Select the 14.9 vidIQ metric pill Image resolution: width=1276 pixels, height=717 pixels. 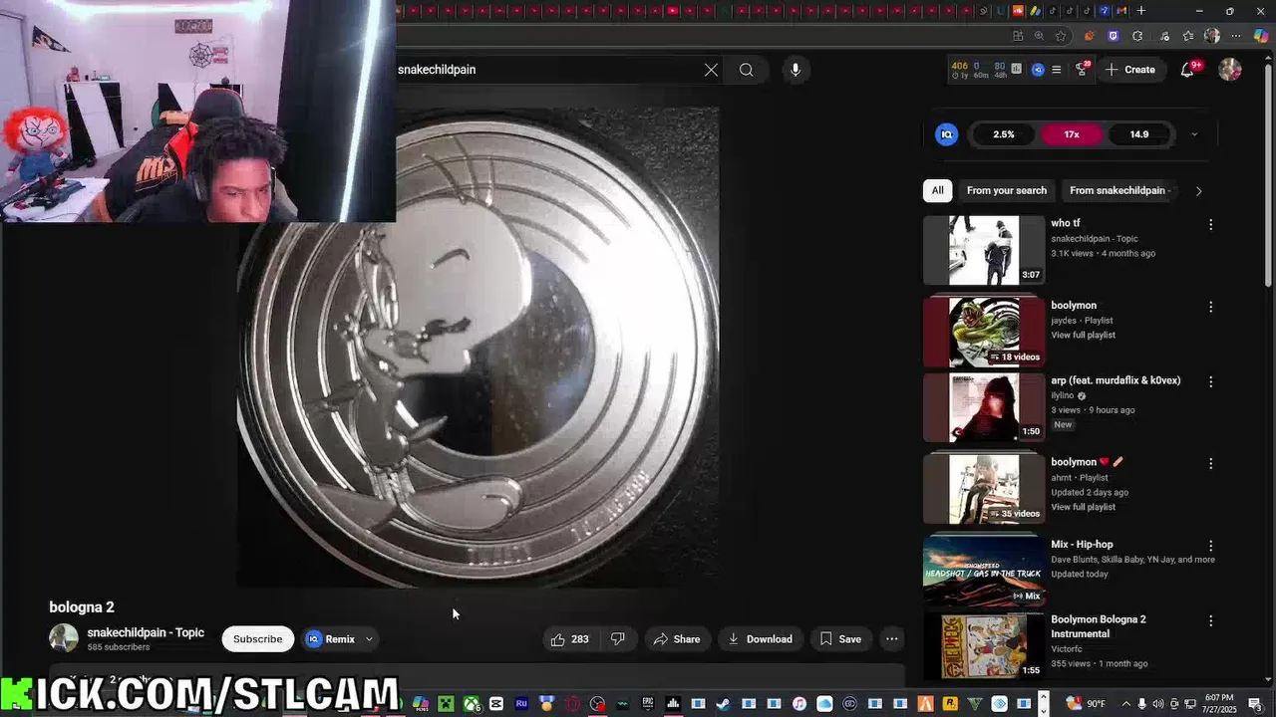[x=1139, y=134]
